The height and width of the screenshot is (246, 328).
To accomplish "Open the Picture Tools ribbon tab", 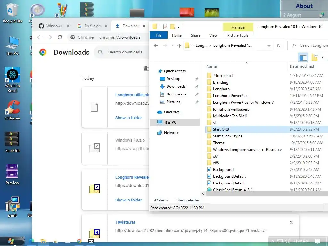I will pos(238,35).
